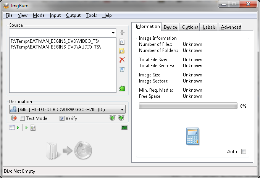Screen dimensions: 260x178
Task: Click the Free Space label
Action: pyautogui.click(x=150, y=96)
